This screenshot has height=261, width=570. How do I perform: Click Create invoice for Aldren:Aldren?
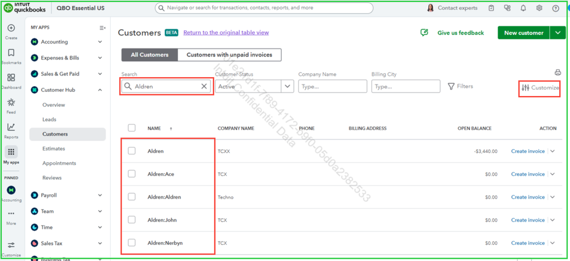pos(528,197)
